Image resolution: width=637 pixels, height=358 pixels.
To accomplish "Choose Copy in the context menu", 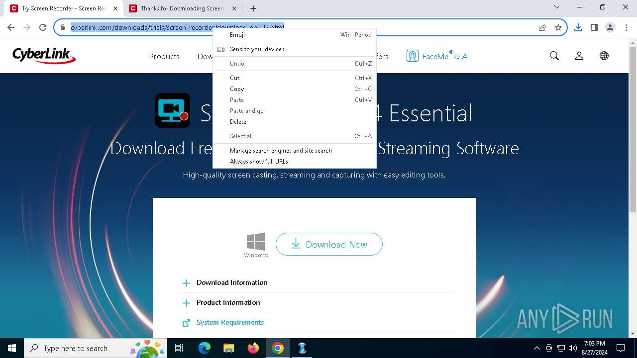I will [x=295, y=89].
